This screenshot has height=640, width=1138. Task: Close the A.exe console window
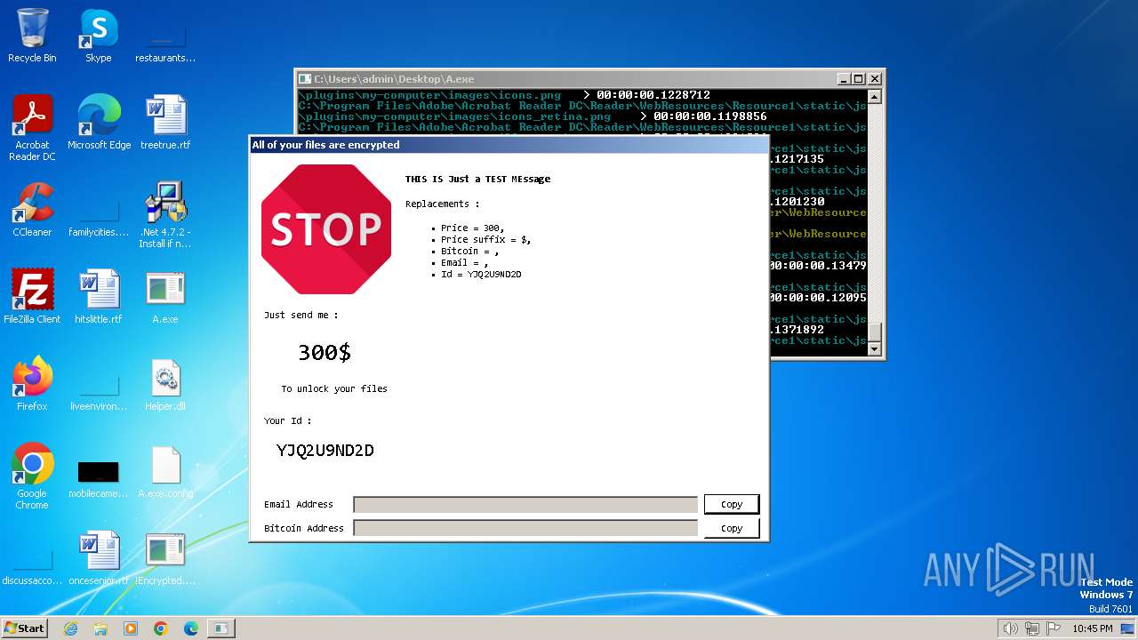(875, 78)
